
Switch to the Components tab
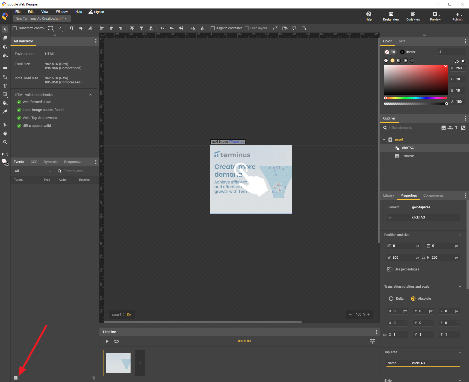pyautogui.click(x=433, y=196)
